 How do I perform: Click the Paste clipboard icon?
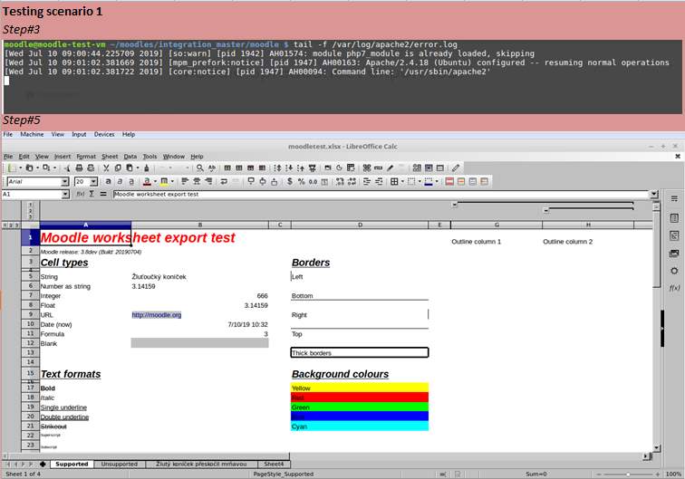[x=130, y=168]
